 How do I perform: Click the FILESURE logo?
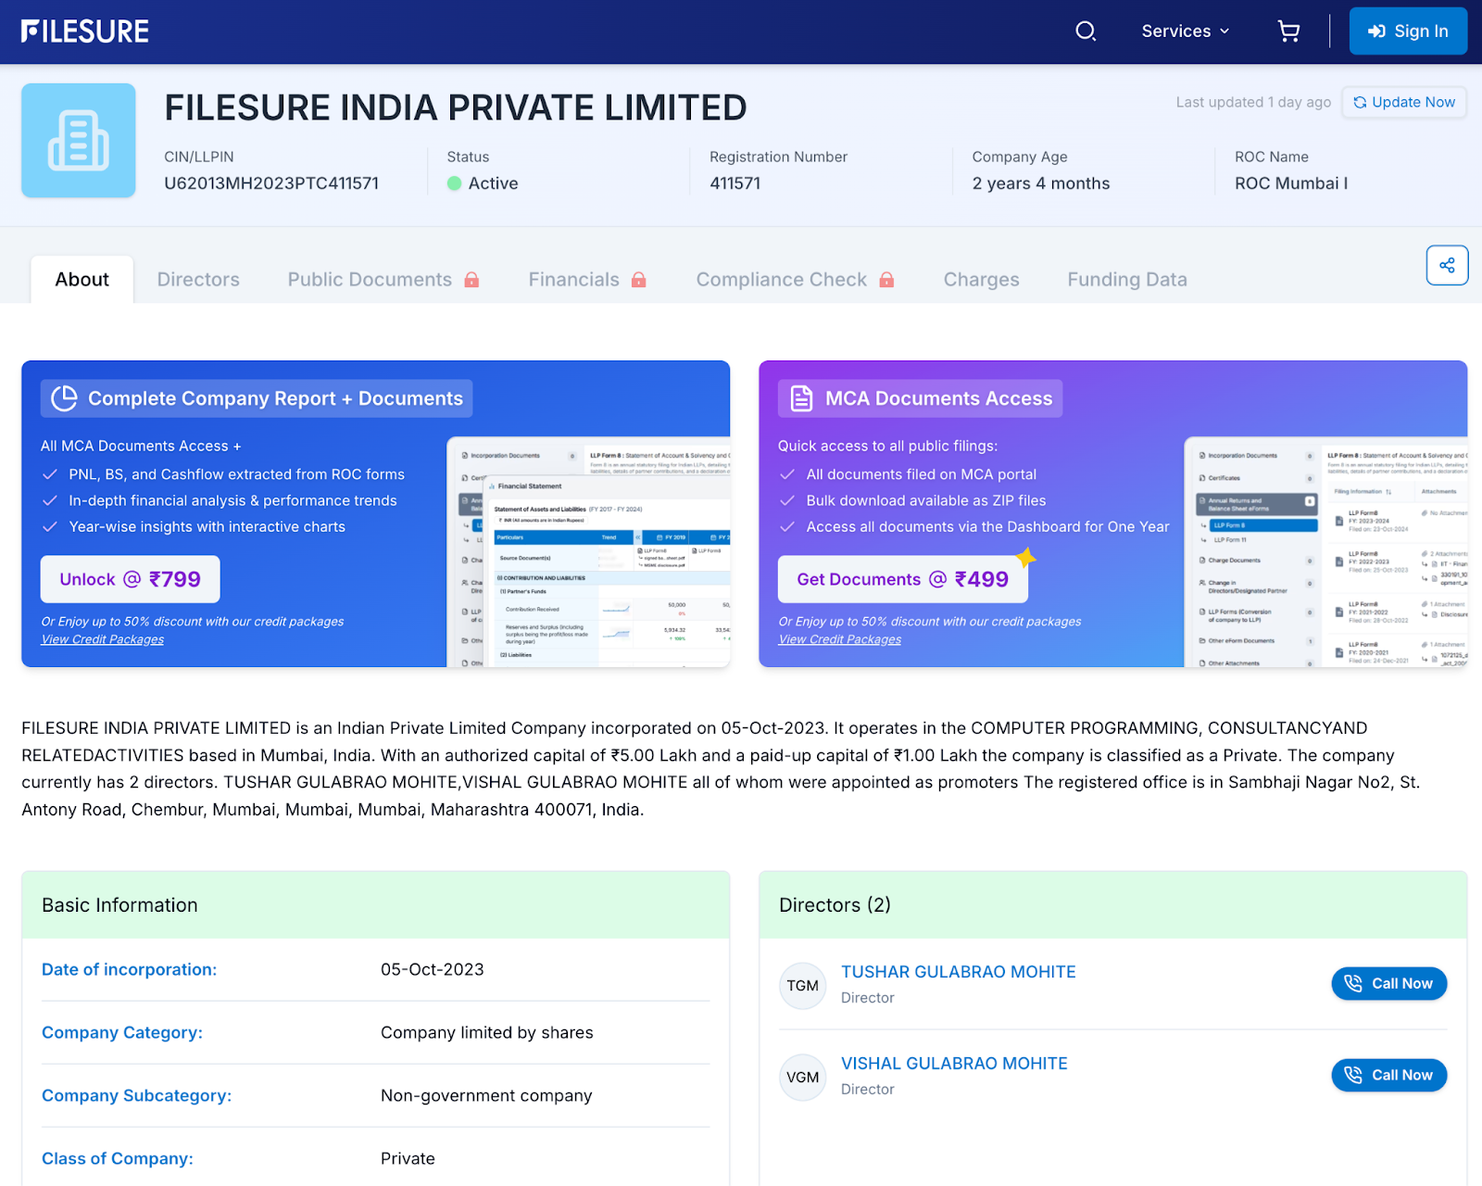(x=85, y=32)
